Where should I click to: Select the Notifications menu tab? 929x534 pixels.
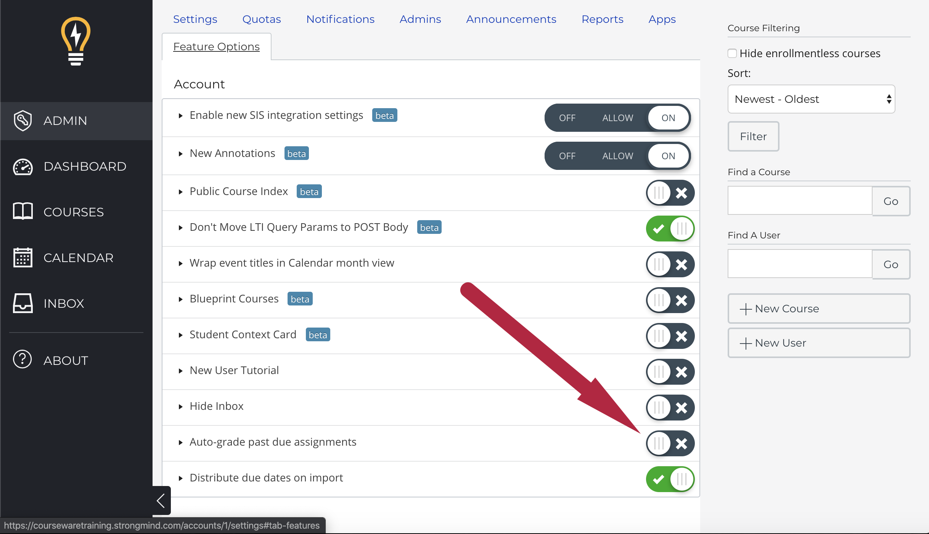[340, 19]
